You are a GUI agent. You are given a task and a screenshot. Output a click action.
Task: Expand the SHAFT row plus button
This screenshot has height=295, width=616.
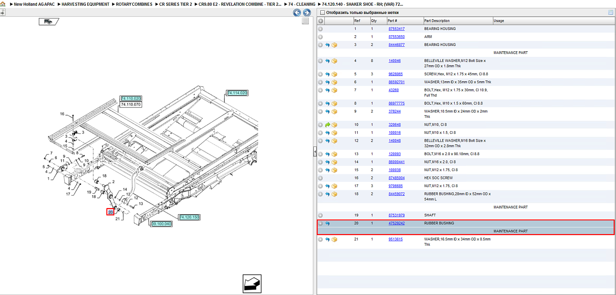click(320, 215)
